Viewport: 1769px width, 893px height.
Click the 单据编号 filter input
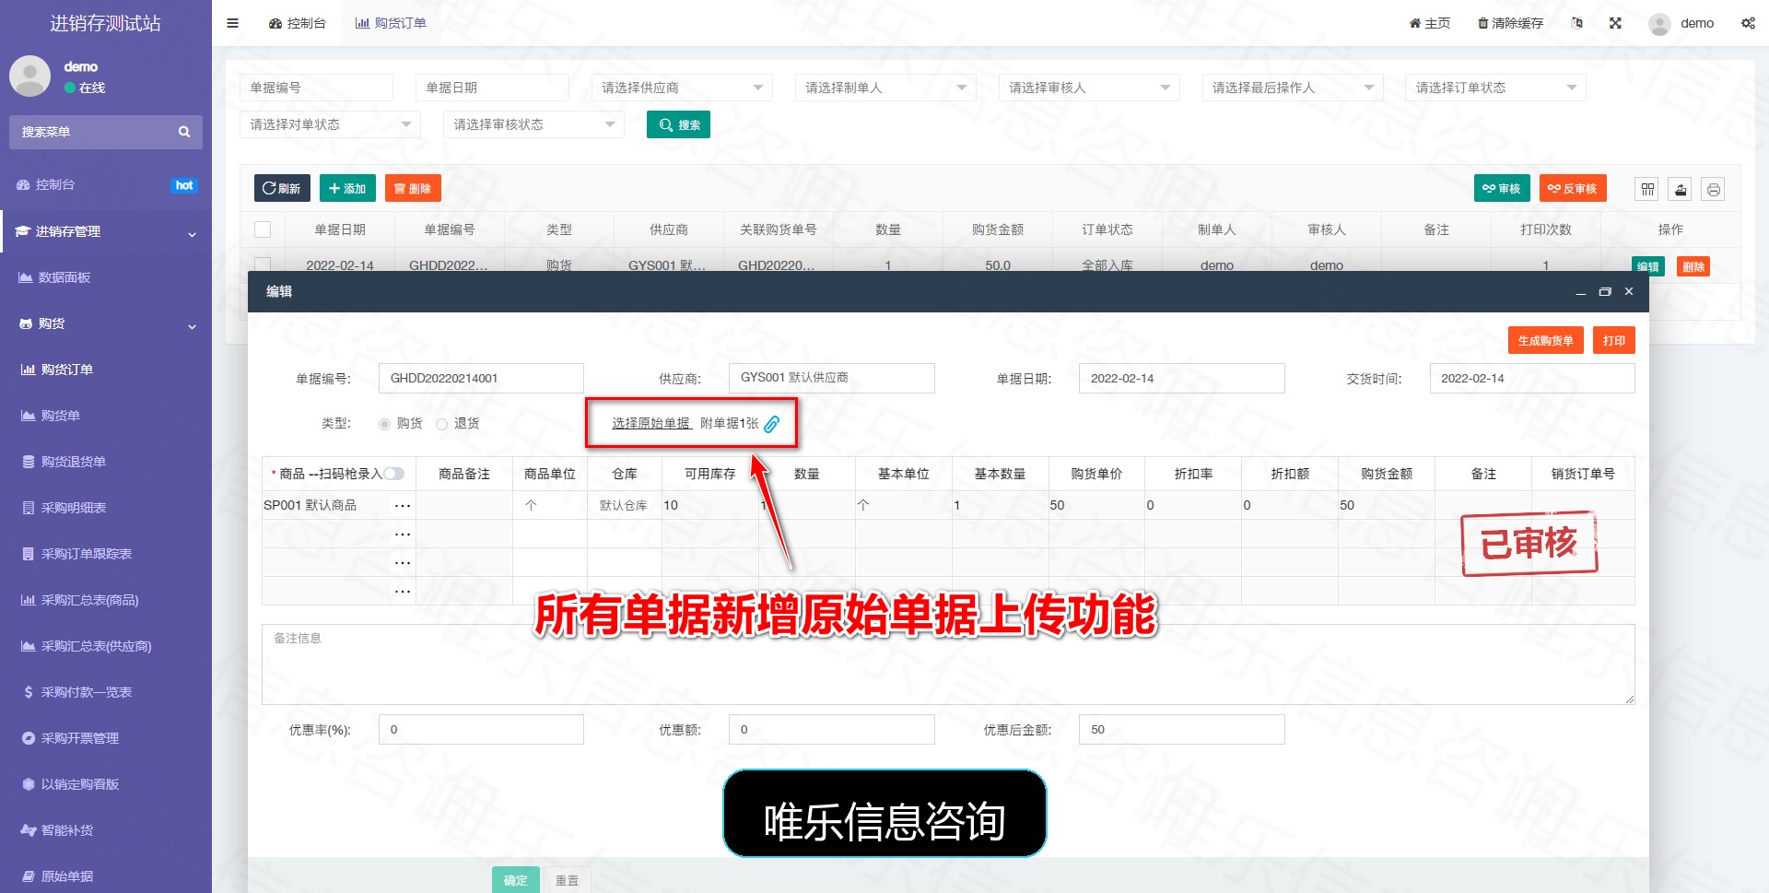click(316, 88)
